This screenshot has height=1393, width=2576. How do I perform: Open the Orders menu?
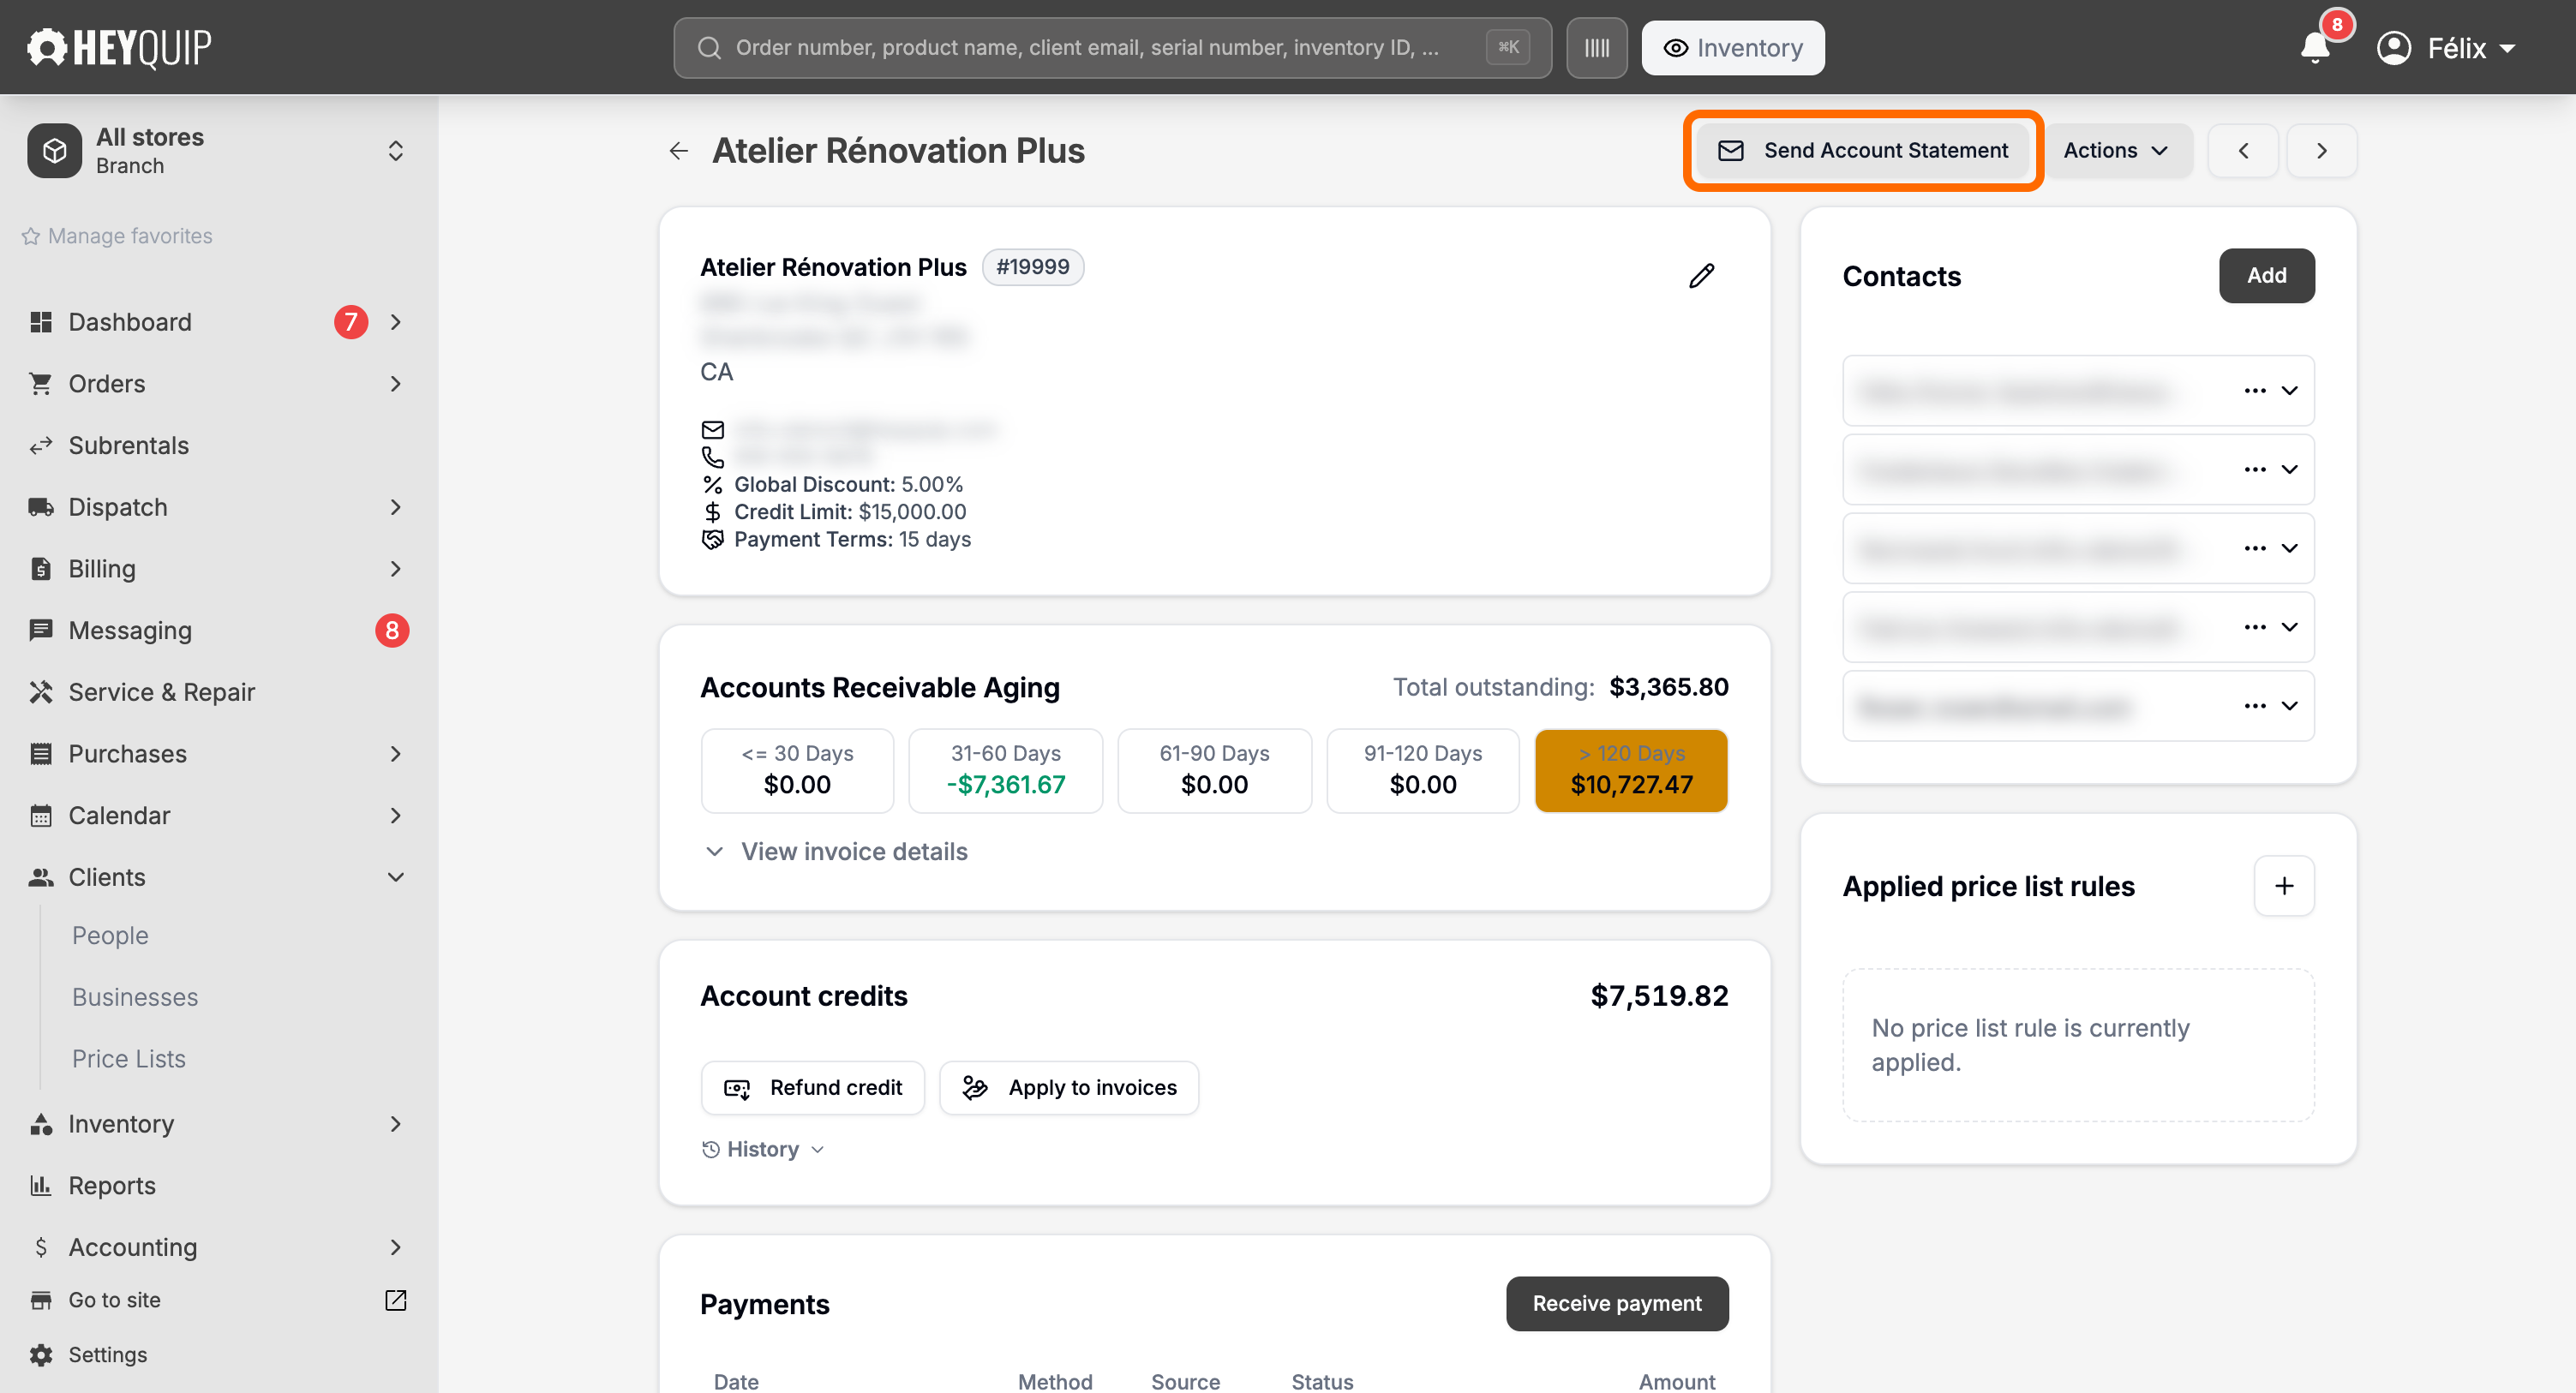pos(218,383)
